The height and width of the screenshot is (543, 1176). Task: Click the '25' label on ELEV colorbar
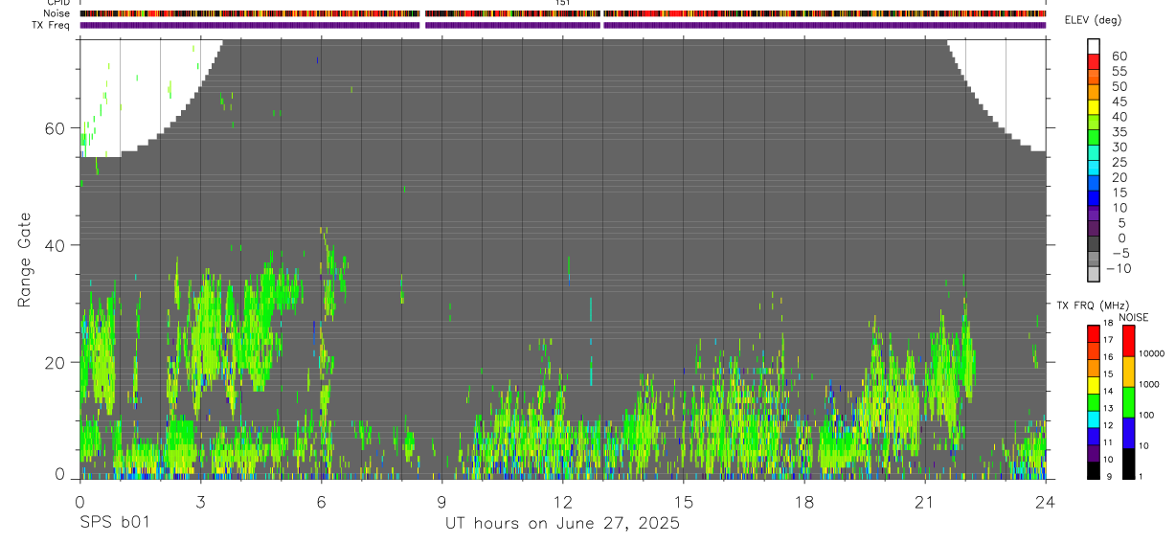[x=1119, y=162]
